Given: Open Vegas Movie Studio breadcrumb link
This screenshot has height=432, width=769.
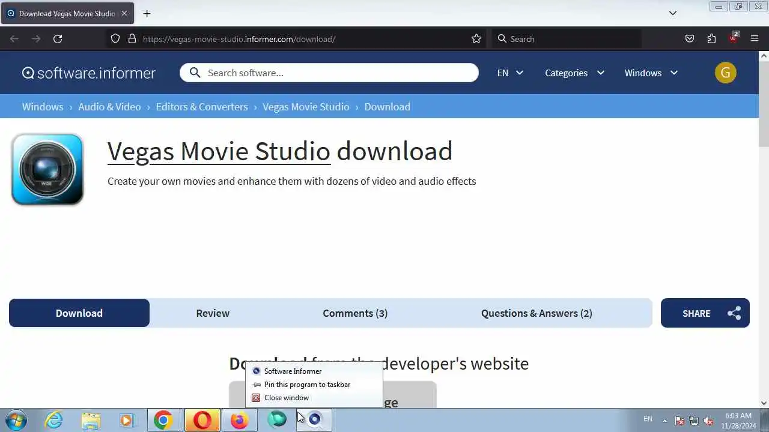Looking at the screenshot, I should coord(306,107).
